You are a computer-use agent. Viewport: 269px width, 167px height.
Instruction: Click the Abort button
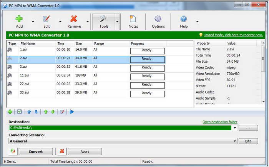[x=85, y=152]
